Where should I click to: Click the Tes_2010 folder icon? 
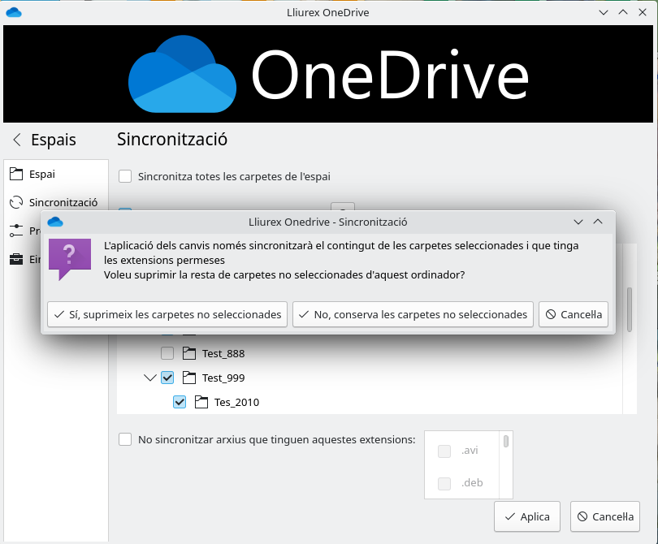(201, 402)
